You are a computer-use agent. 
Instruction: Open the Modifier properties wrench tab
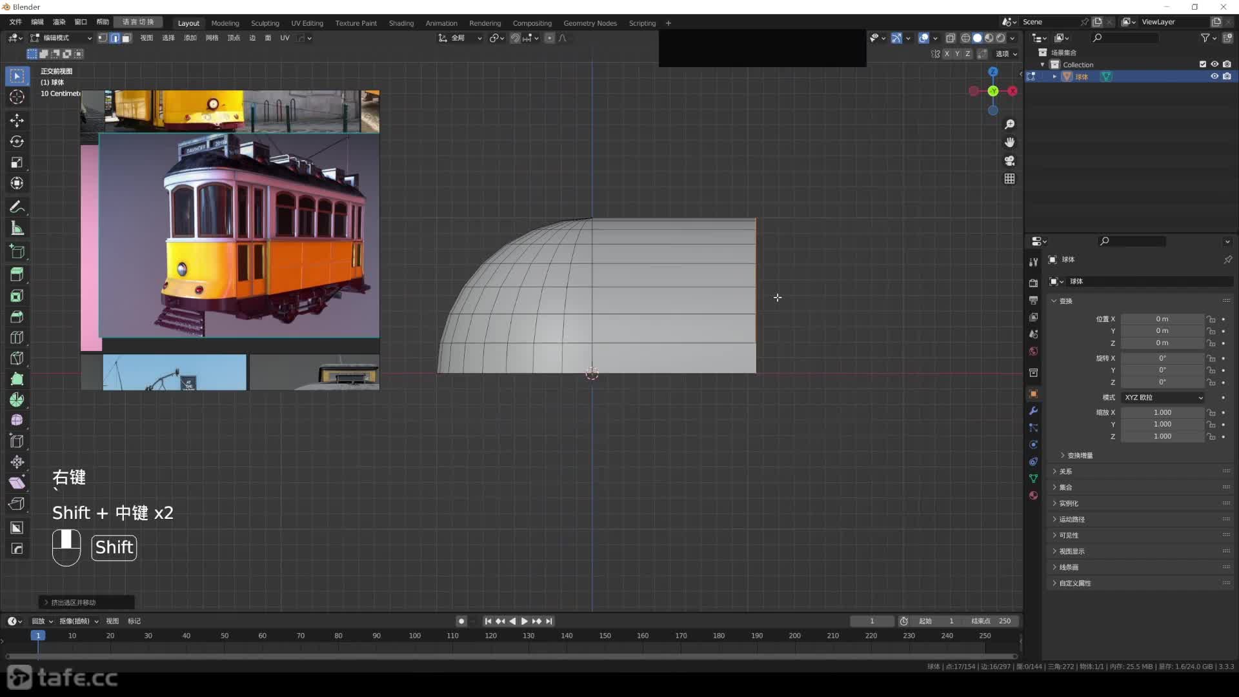[1033, 411]
